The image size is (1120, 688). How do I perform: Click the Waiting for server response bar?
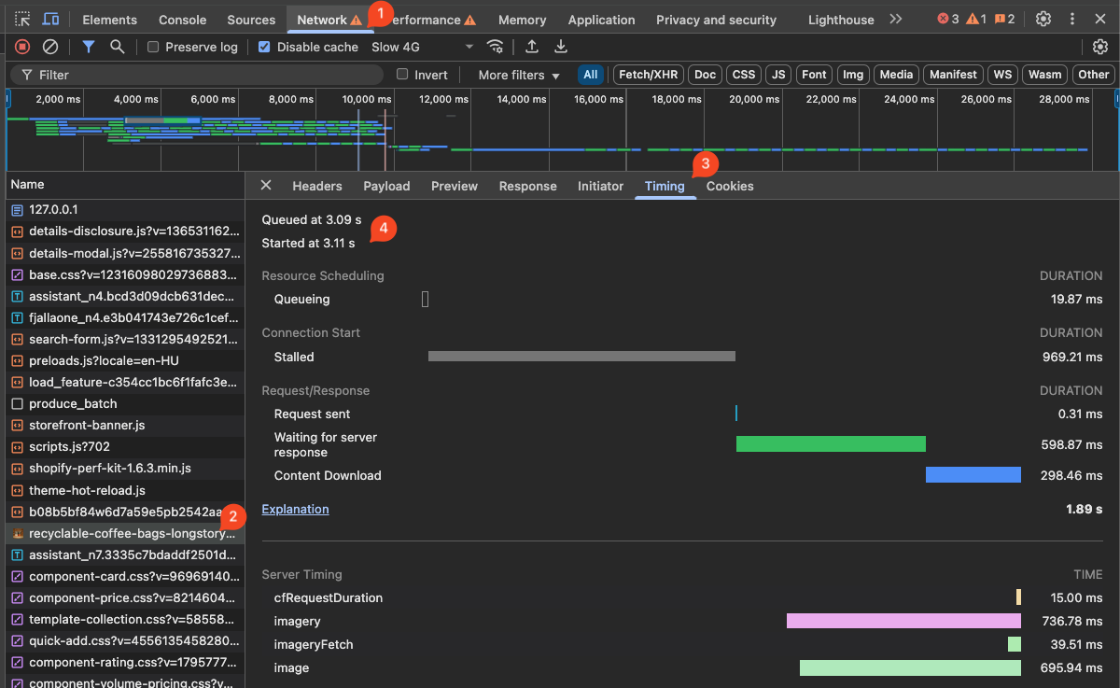click(x=830, y=444)
